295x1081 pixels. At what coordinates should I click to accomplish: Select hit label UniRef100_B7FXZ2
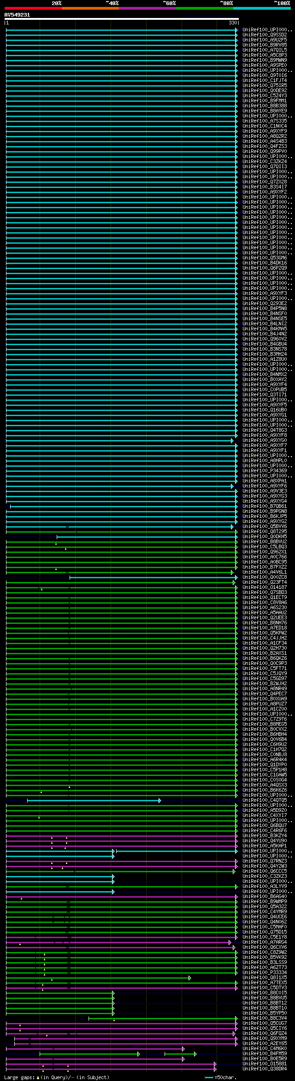[265, 567]
